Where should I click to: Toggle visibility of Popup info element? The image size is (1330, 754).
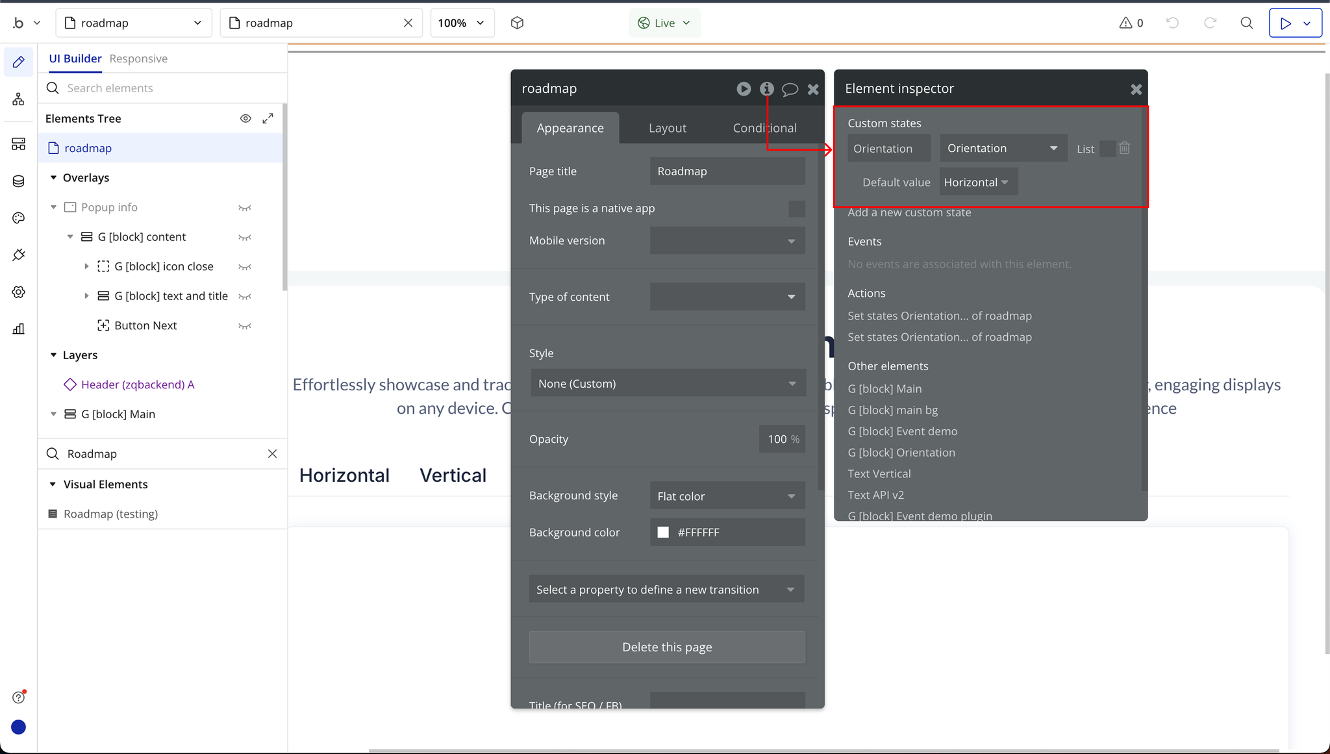coord(244,208)
